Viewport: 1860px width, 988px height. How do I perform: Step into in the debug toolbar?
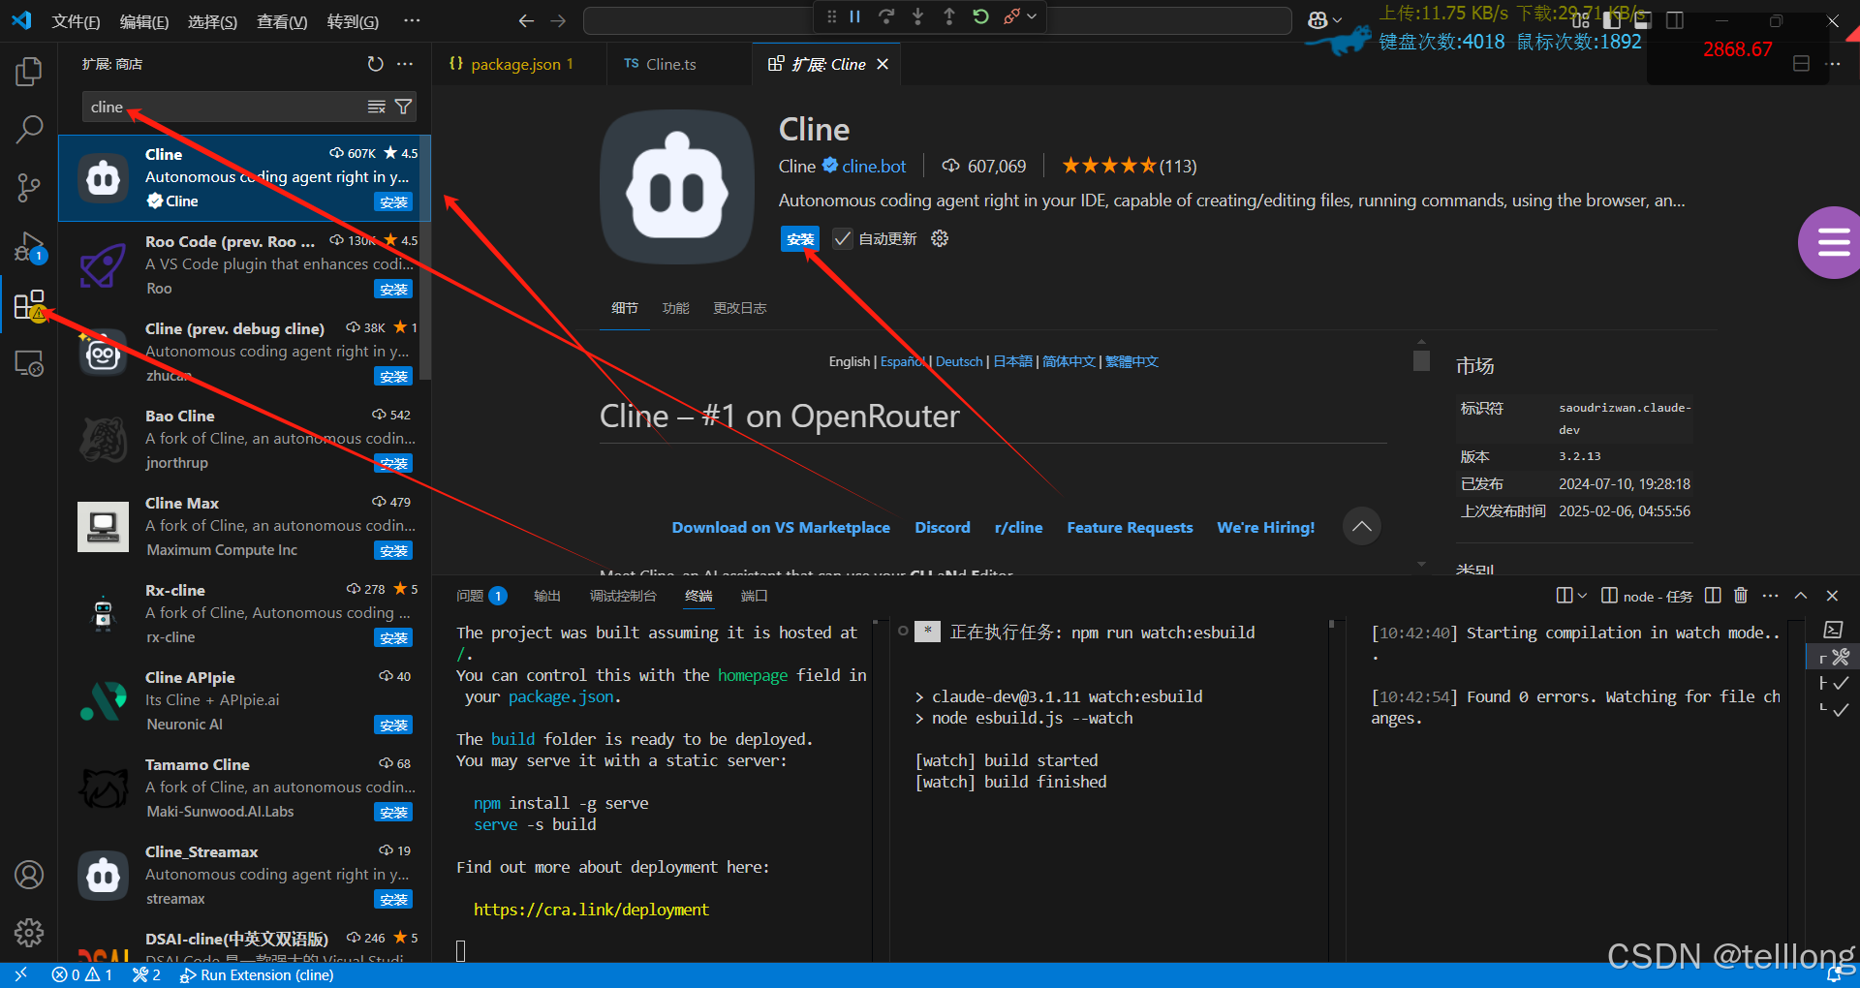pos(918,16)
